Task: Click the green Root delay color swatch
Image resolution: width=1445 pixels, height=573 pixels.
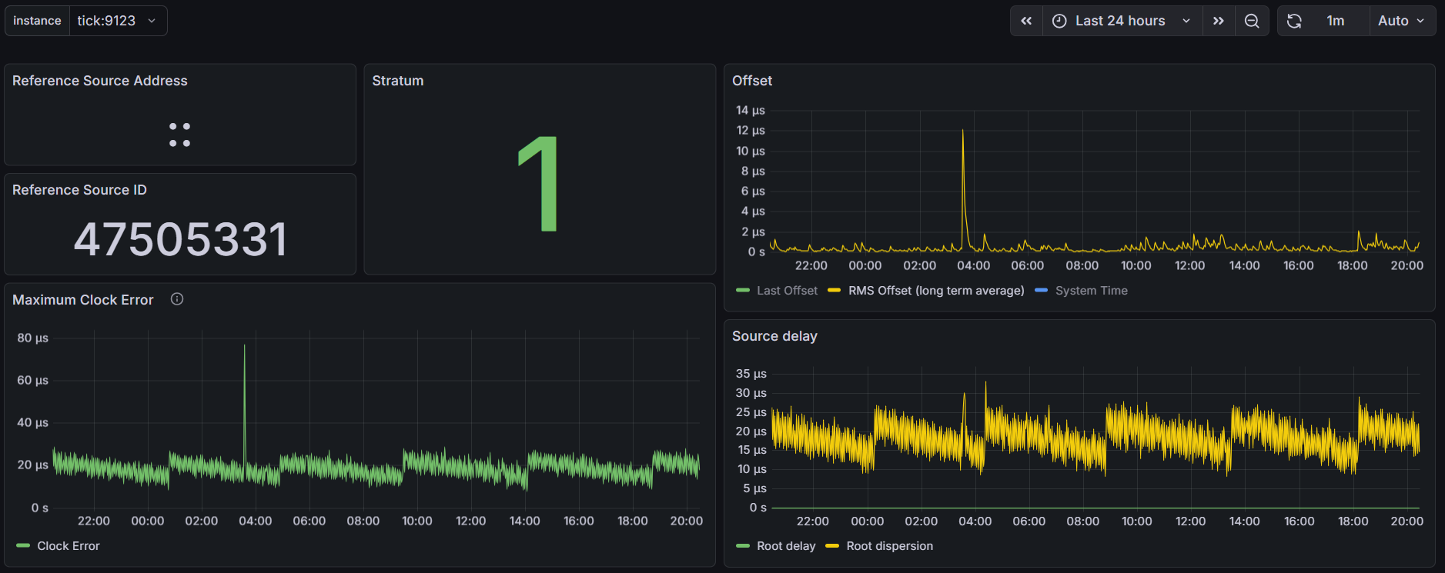Action: pos(743,546)
